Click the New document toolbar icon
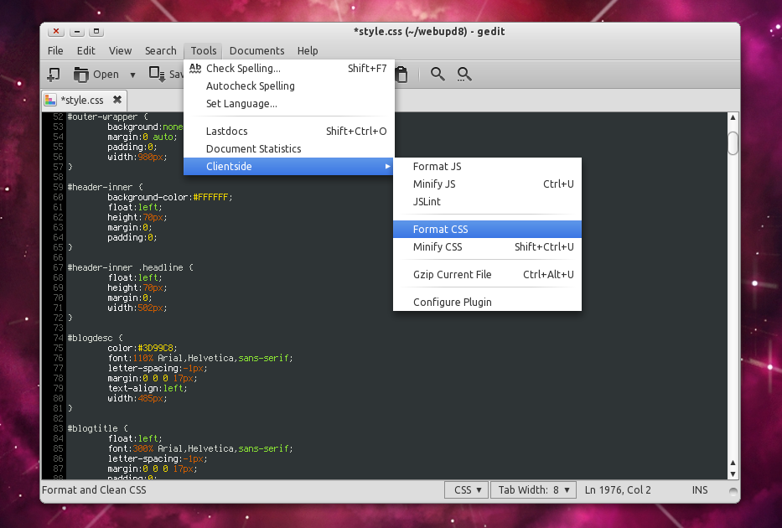 [54, 75]
